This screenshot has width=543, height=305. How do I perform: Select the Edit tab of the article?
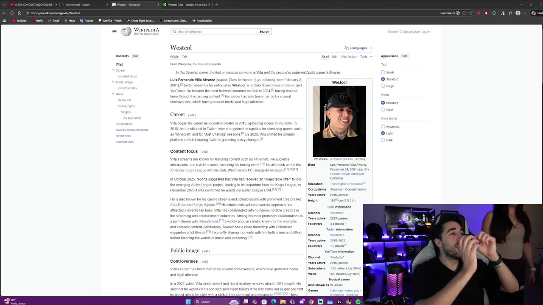pos(335,56)
